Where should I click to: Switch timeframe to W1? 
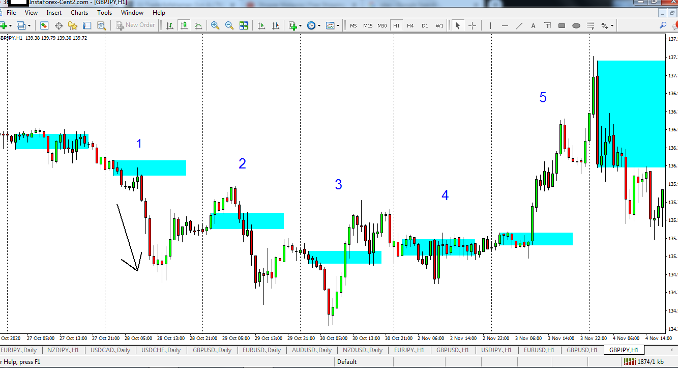coord(439,26)
